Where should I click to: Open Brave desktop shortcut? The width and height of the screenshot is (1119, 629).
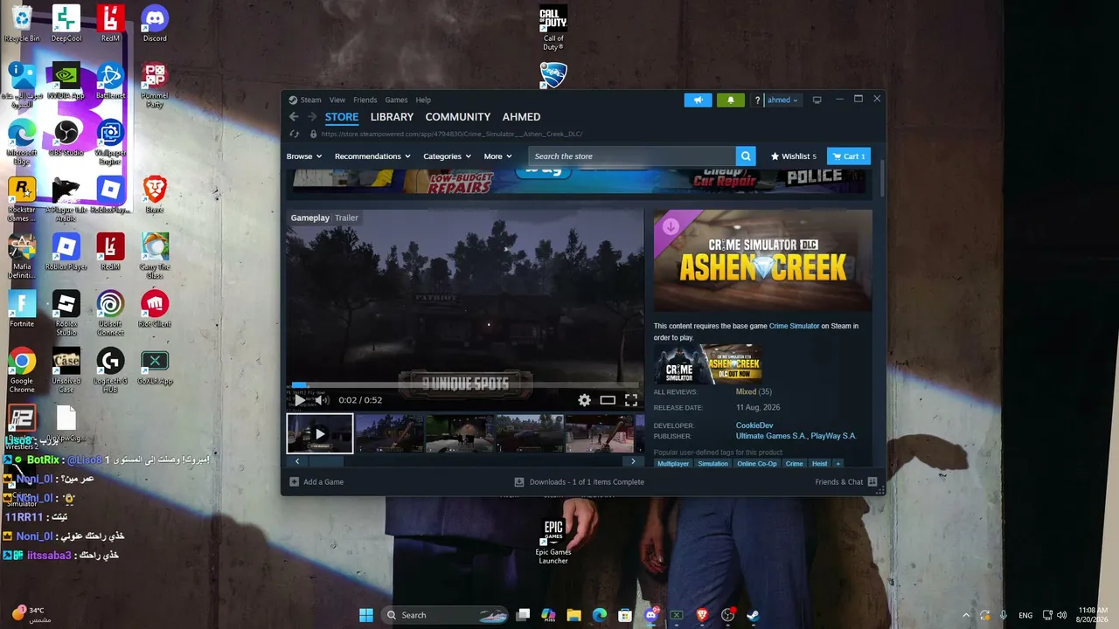click(155, 195)
